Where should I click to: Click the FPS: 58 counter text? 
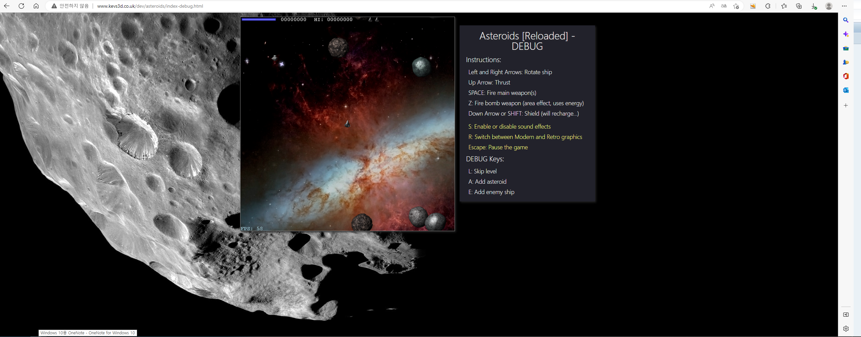(x=252, y=228)
